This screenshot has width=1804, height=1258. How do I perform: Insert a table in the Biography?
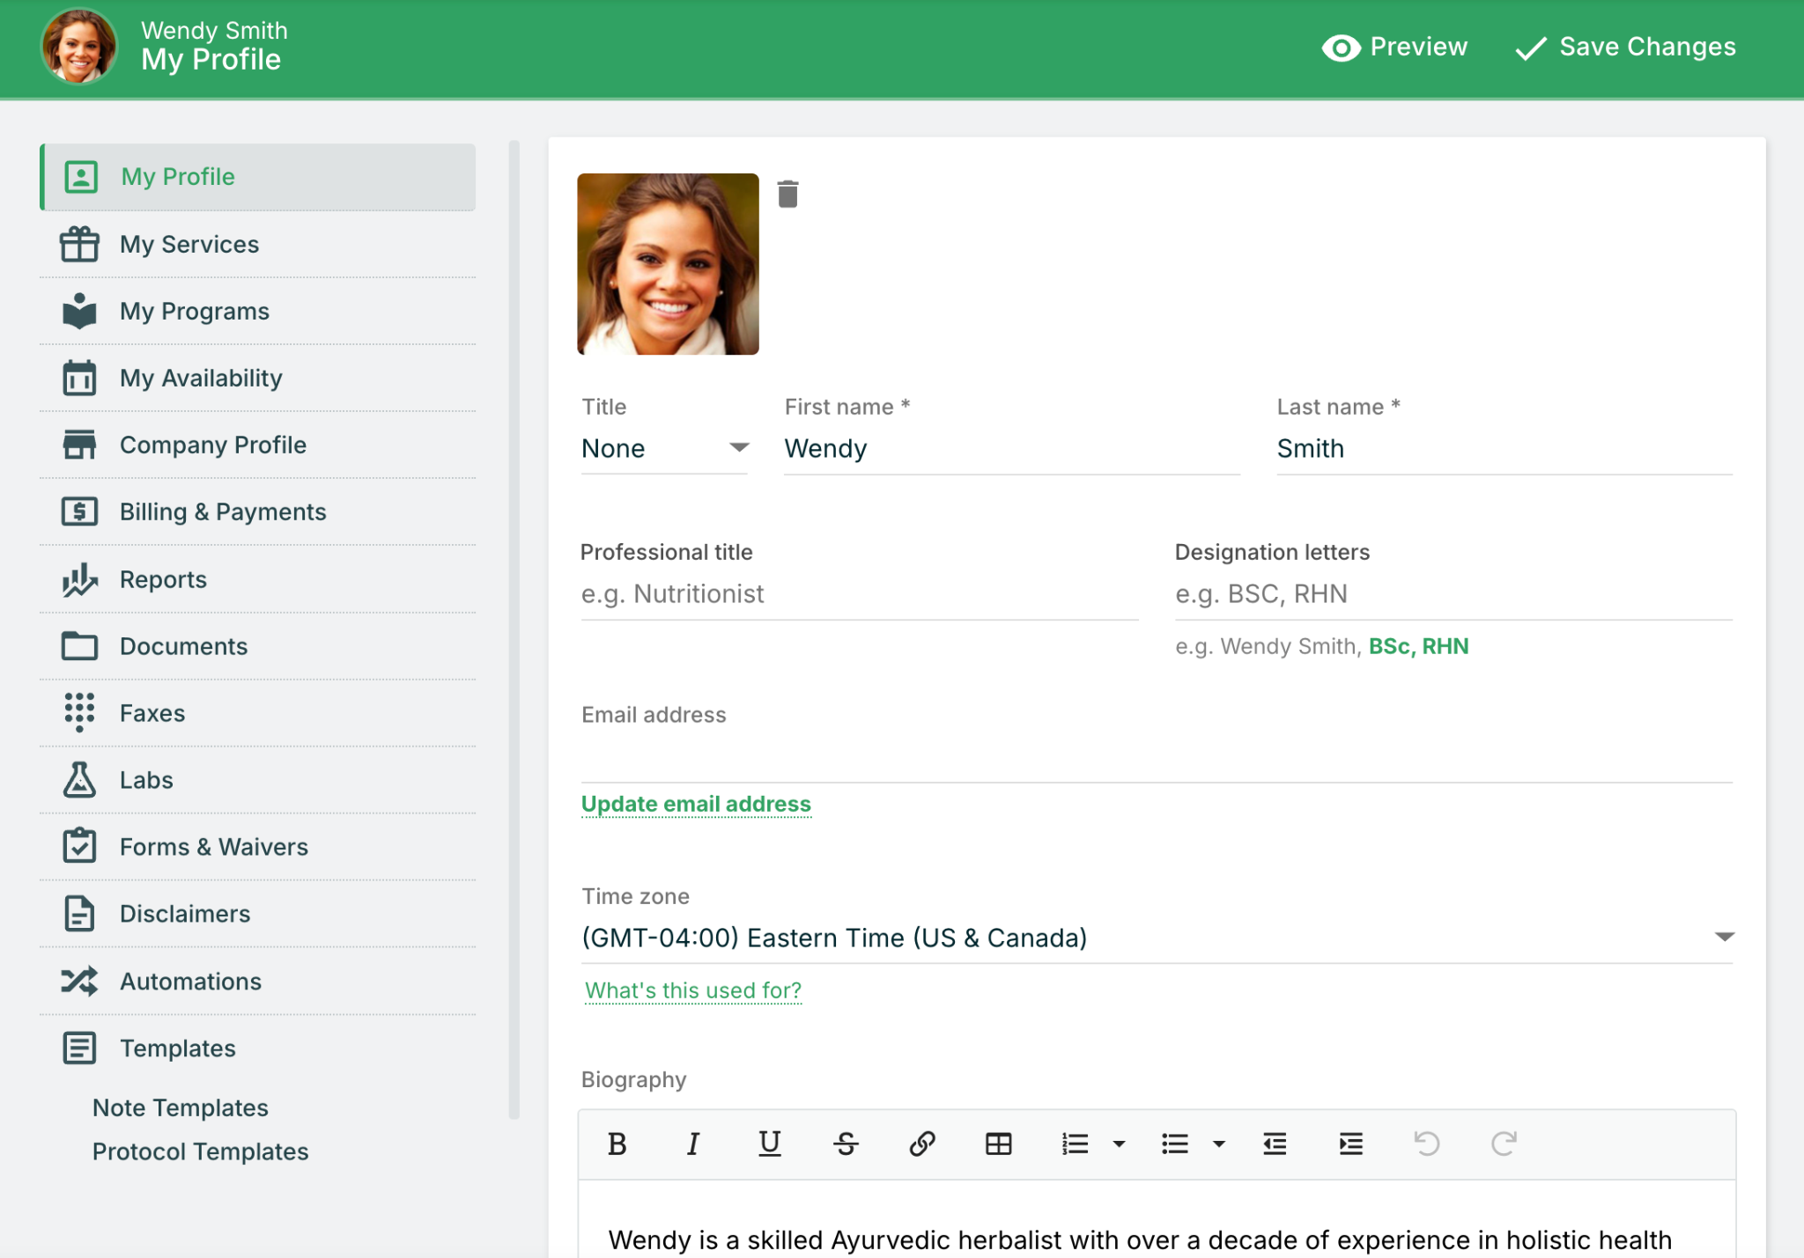click(998, 1144)
